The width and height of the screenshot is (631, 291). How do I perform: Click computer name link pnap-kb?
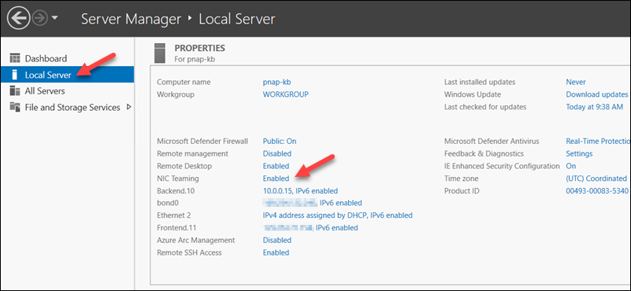[x=277, y=82]
